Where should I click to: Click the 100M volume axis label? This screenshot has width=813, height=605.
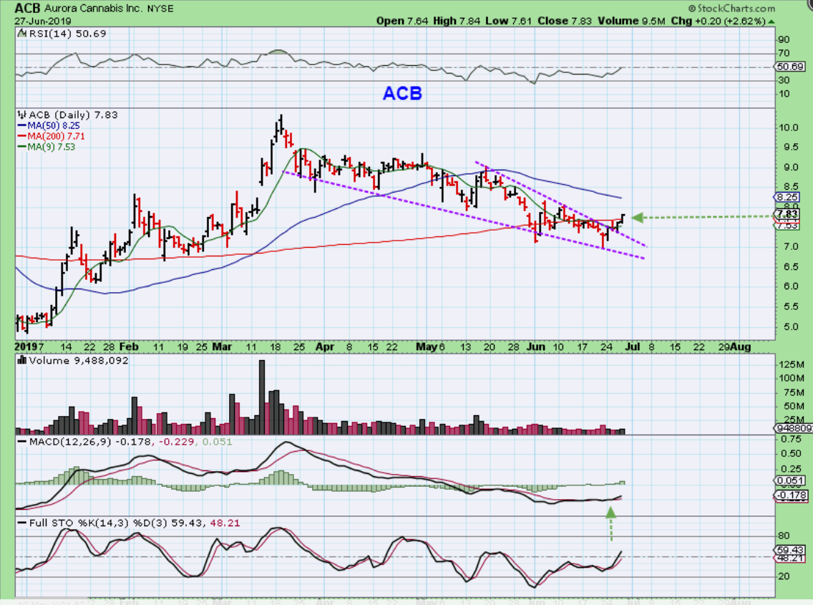(x=792, y=378)
